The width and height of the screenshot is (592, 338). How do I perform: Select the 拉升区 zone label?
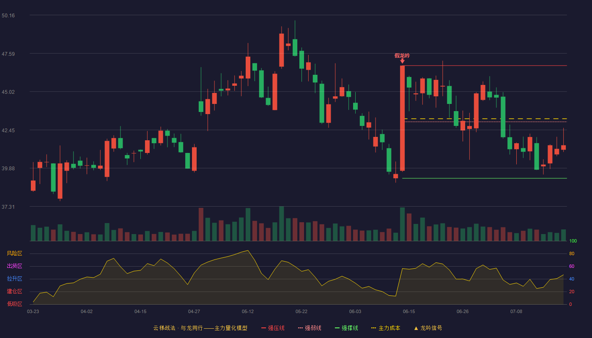tap(14, 279)
